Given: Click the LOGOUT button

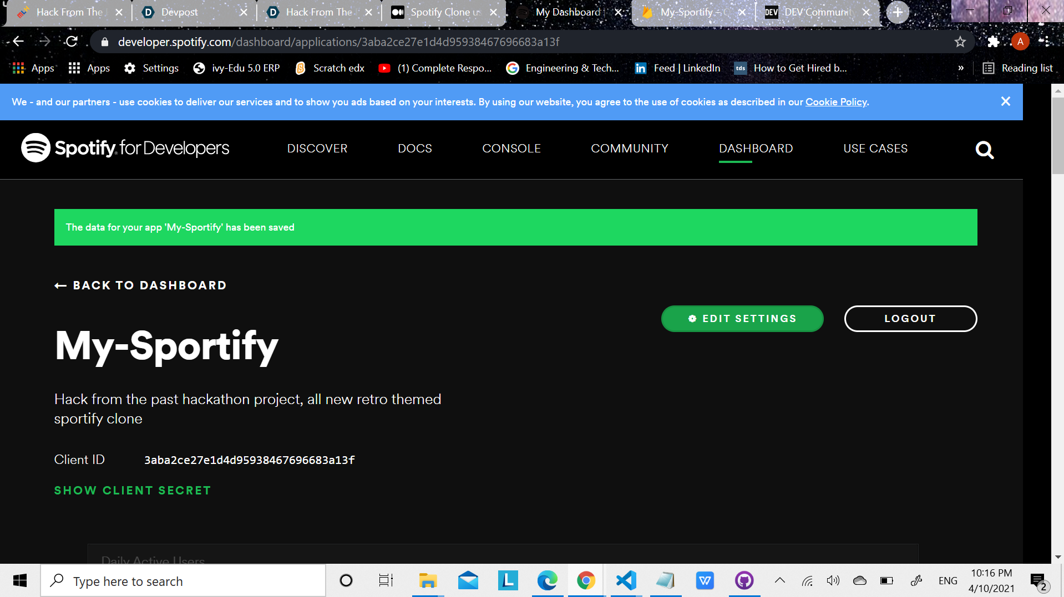Looking at the screenshot, I should (910, 319).
